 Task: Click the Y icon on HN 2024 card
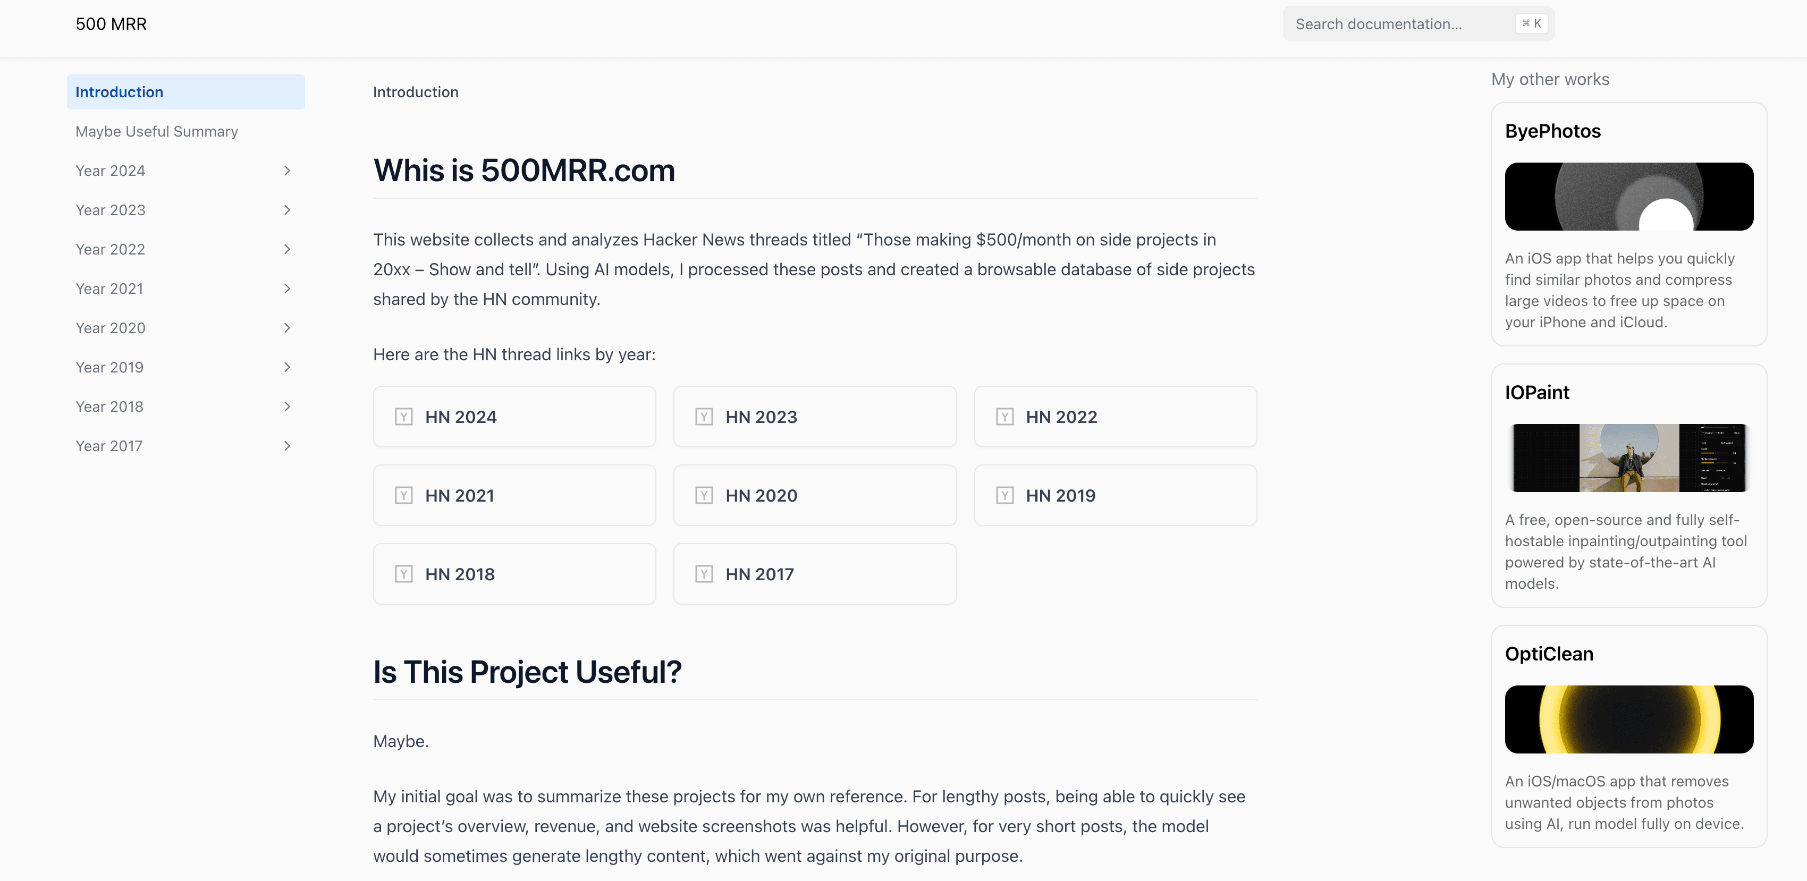click(403, 417)
